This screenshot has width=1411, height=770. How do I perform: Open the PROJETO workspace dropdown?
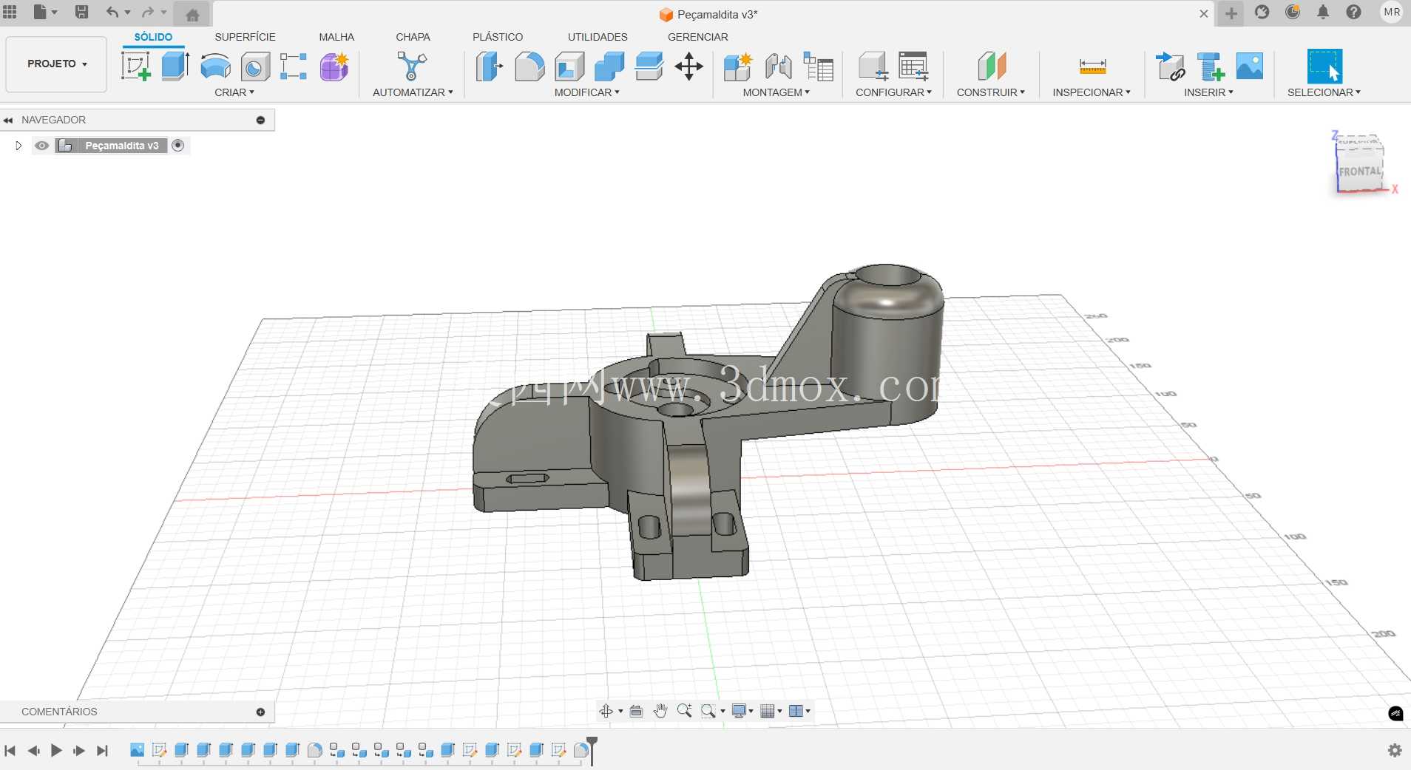click(x=56, y=64)
